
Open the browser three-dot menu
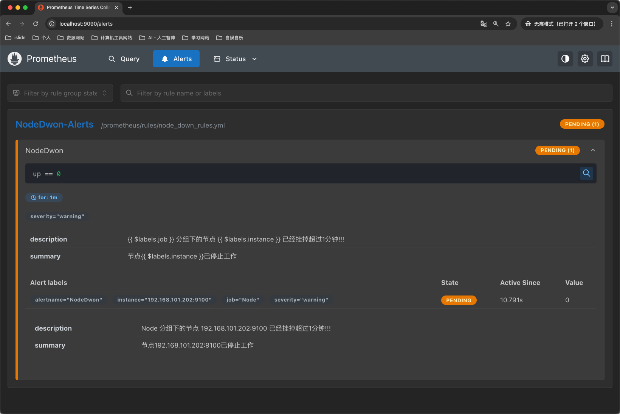click(612, 23)
